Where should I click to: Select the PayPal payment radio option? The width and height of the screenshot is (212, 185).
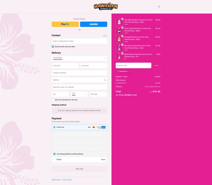(x=54, y=160)
